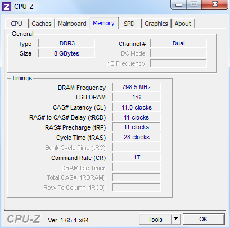Click the FSB:DRAM 1:6 ratio field
This screenshot has width=230, height=228.
click(137, 97)
